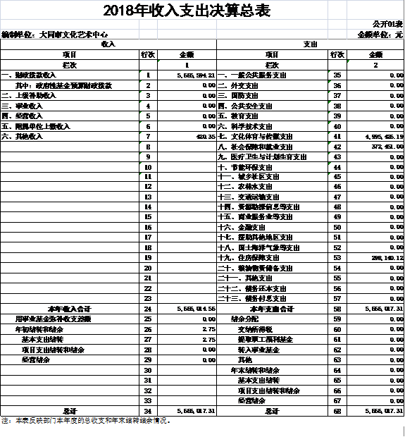The image size is (405, 437).
Task: Click the 一、财政拨款收入 row label
Action: coord(70,75)
